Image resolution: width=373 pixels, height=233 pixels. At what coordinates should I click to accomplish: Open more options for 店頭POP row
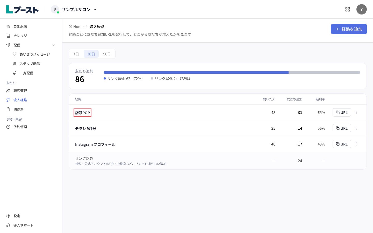coord(356,112)
